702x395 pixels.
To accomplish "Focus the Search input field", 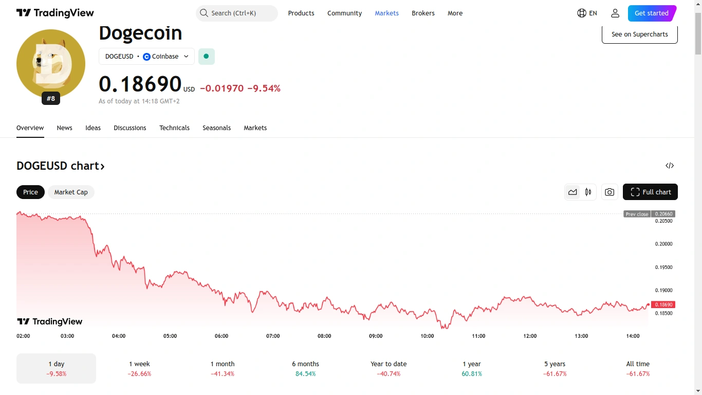I will tap(237, 13).
